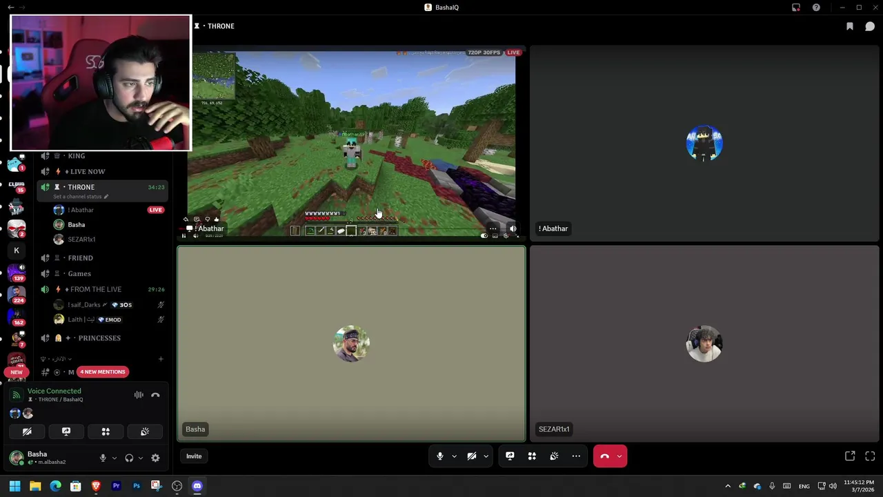
Task: Open server with 139 notification badge
Action: 17,272
